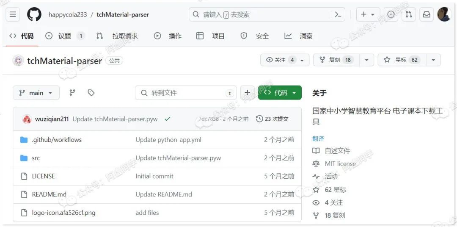Click the 复刻 fork button
This screenshot has width=457, height=227.
336,60
